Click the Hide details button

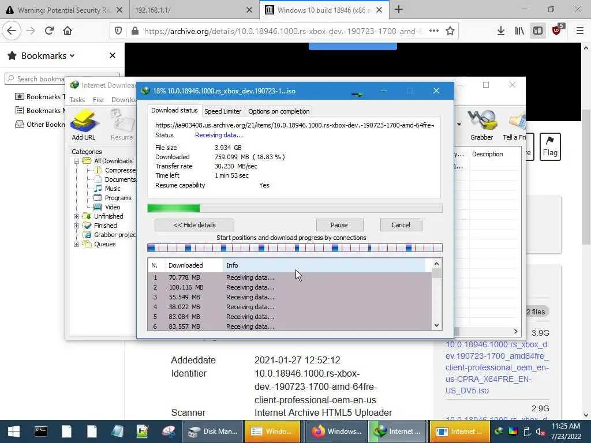click(194, 225)
